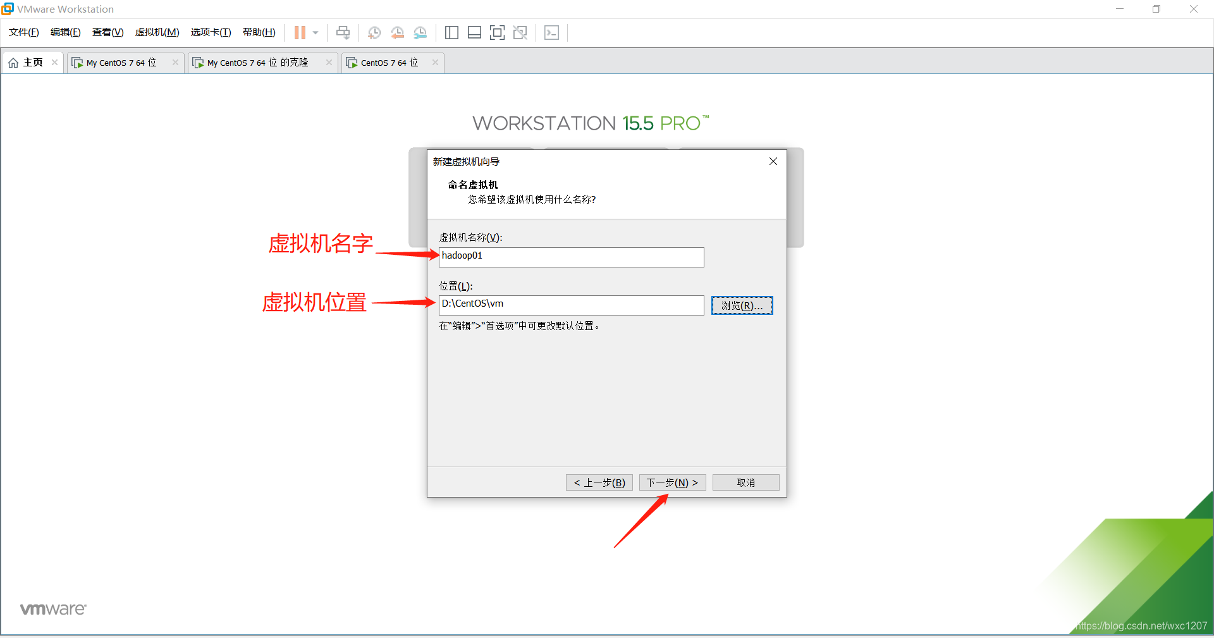Viewport: 1214px width, 638px height.
Task: Close the 新建虚拟机向导 dialog
Action: click(x=773, y=161)
